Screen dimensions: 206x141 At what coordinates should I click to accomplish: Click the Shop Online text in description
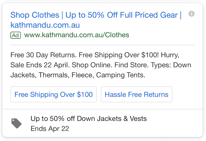tap(92, 65)
